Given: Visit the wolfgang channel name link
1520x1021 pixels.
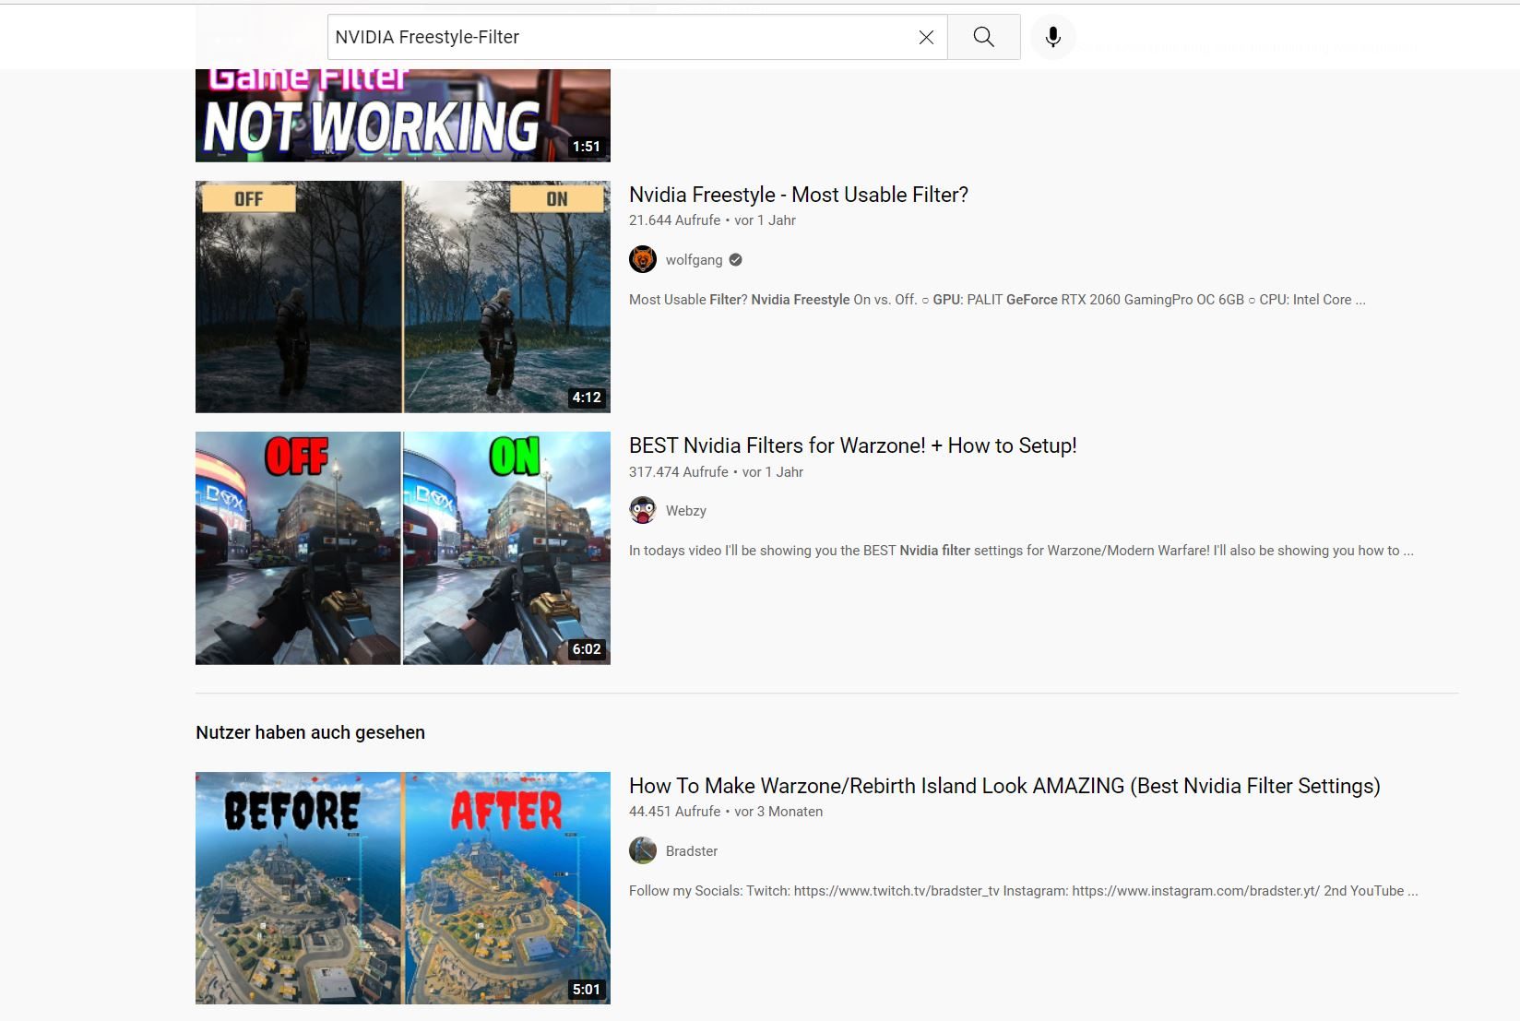Looking at the screenshot, I should click(695, 260).
